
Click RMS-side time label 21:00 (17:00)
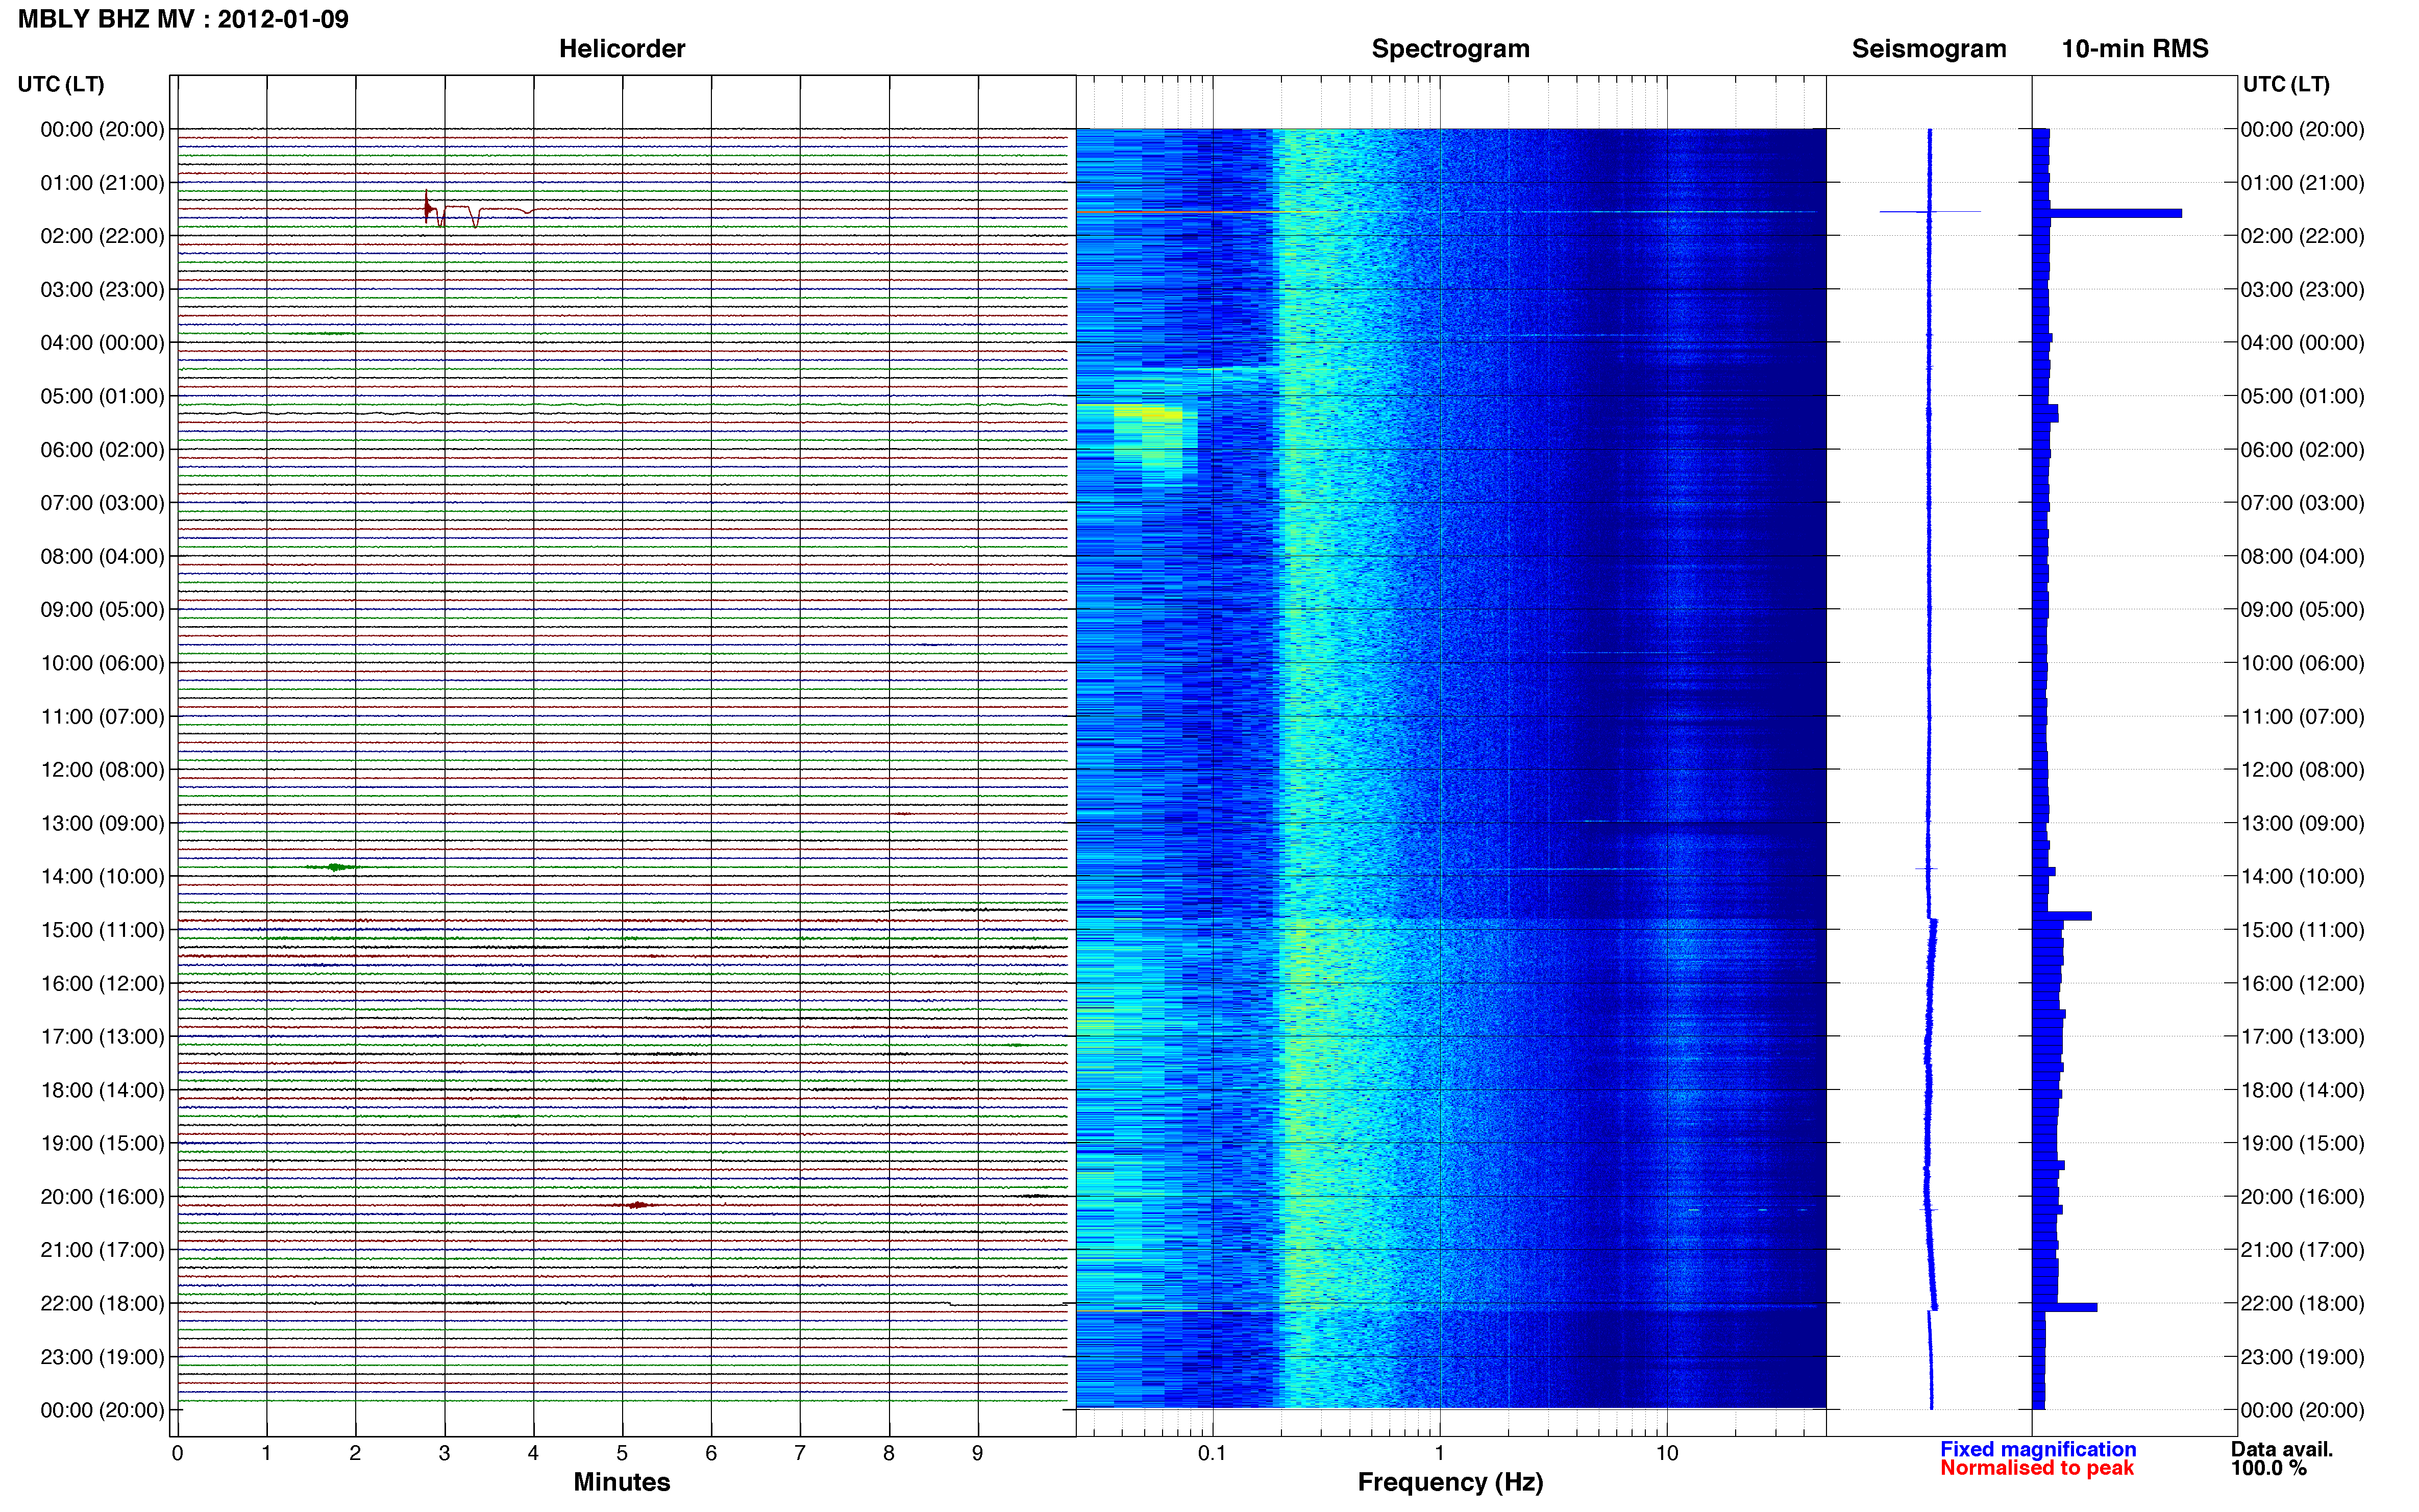[2302, 1250]
